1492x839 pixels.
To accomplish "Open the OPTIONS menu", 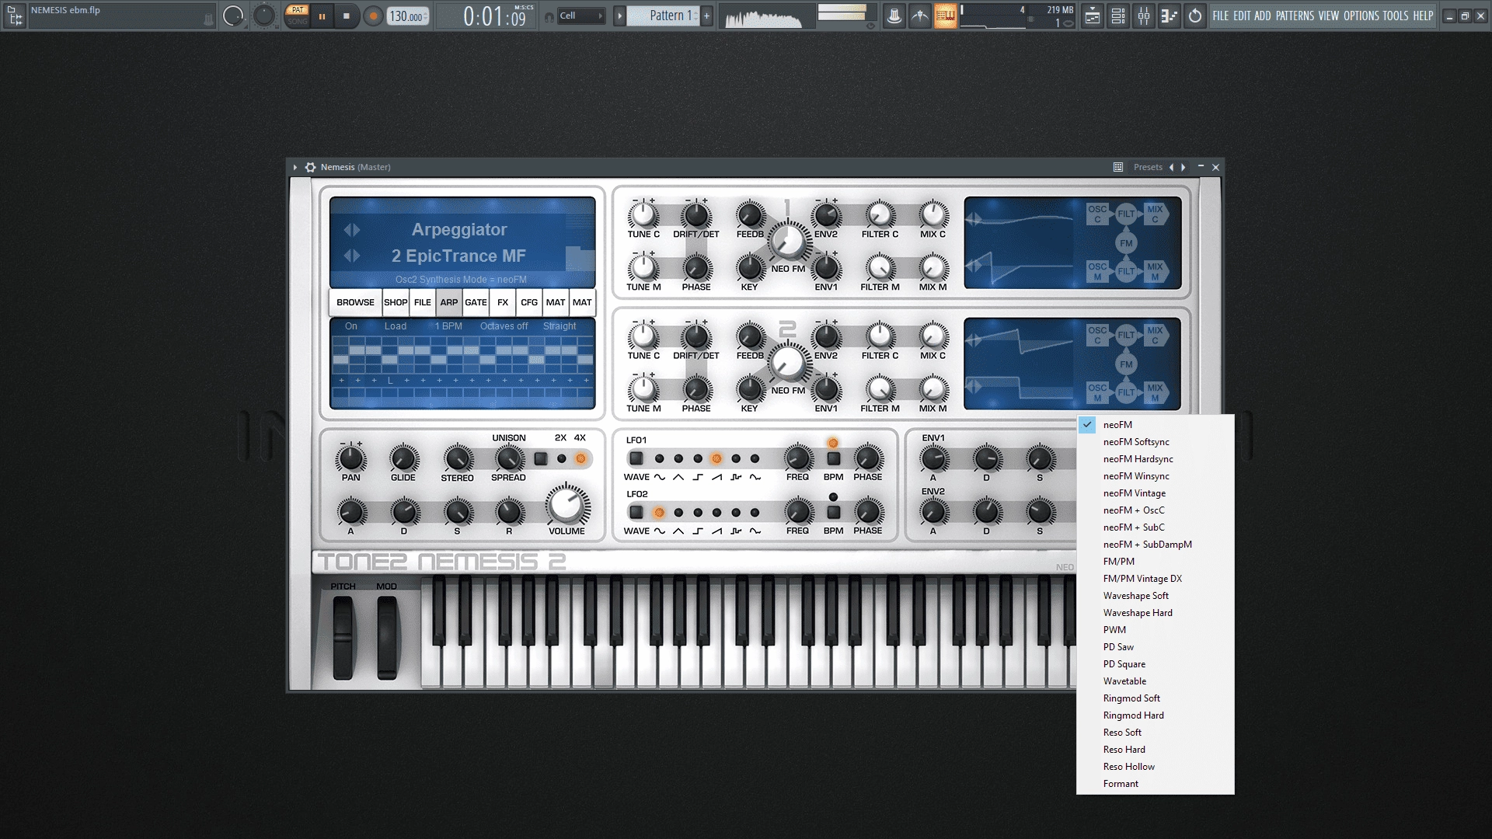I will 1361,16.
